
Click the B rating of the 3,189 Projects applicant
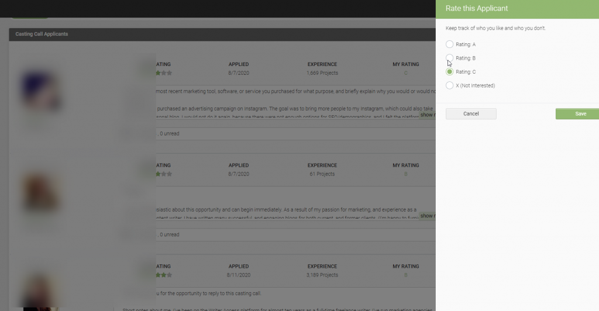click(406, 275)
